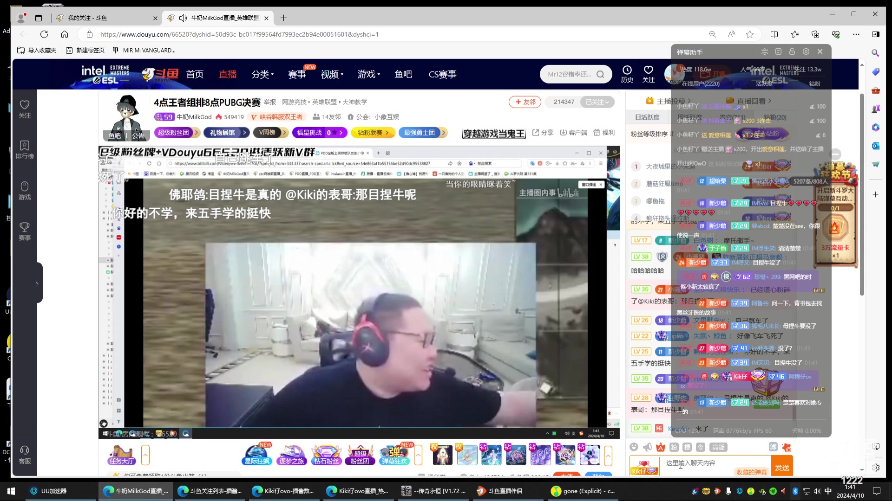892x501 pixels.
Task: Expand the left sidebar handle arrow
Action: (x=37, y=283)
